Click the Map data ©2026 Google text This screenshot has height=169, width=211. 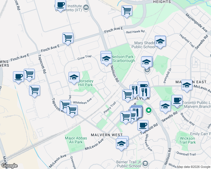[194, 167]
